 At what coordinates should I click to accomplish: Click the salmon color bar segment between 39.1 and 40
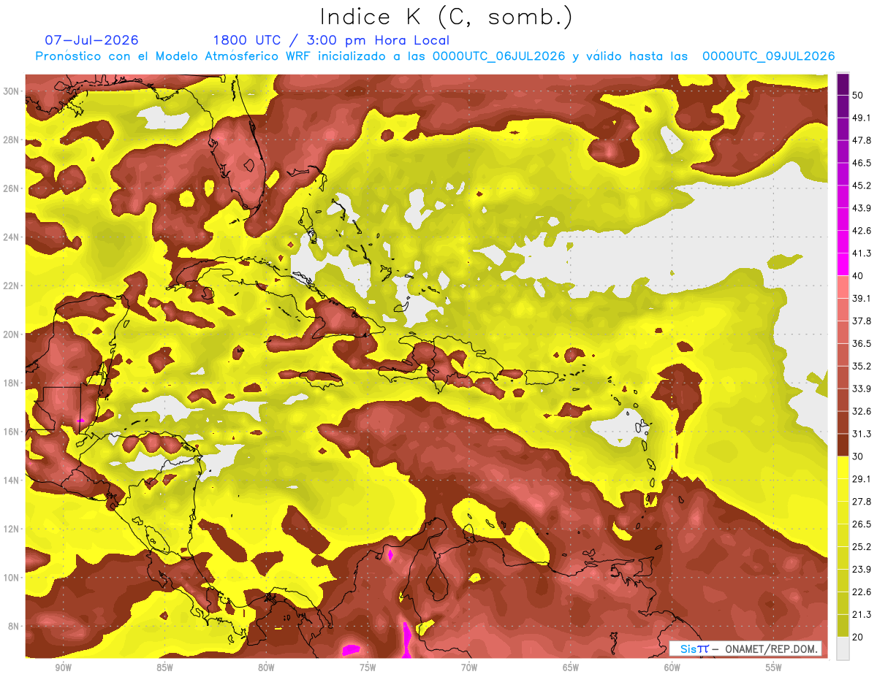point(843,286)
